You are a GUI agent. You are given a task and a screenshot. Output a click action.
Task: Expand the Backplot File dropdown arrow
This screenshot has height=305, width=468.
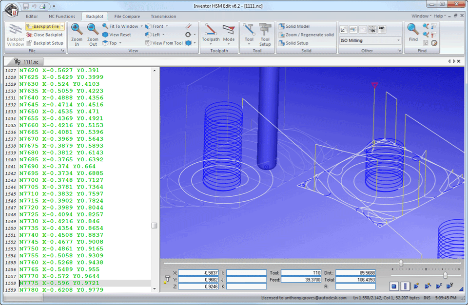click(62, 26)
